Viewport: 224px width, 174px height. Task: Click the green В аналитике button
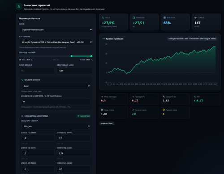click(84, 116)
